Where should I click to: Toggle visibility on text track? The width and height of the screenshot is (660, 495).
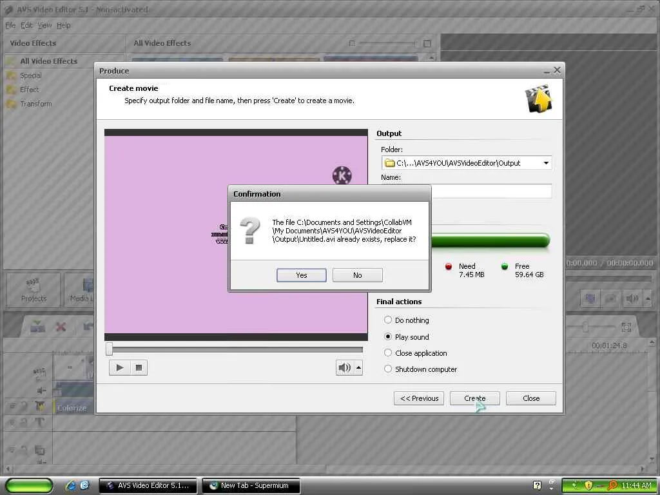12,422
